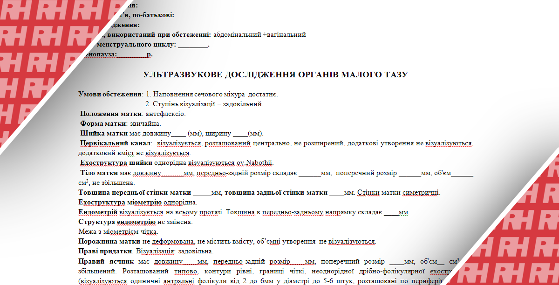
Task: Click the "Шийка матки" label
Action: (103, 133)
